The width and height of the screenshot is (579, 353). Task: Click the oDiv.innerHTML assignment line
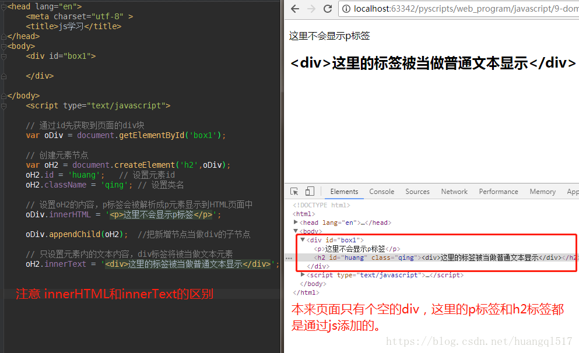124,215
